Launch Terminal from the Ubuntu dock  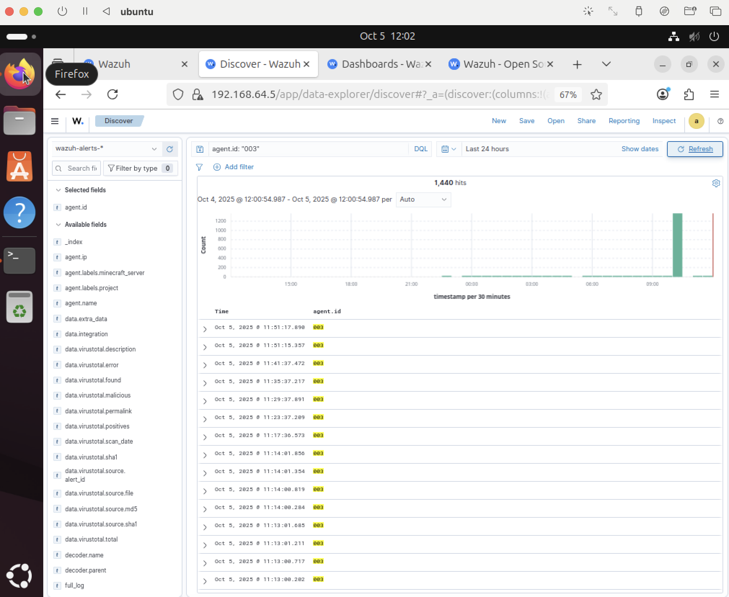point(19,260)
